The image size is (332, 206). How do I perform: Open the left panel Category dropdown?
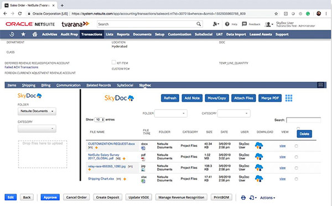coord(37,129)
